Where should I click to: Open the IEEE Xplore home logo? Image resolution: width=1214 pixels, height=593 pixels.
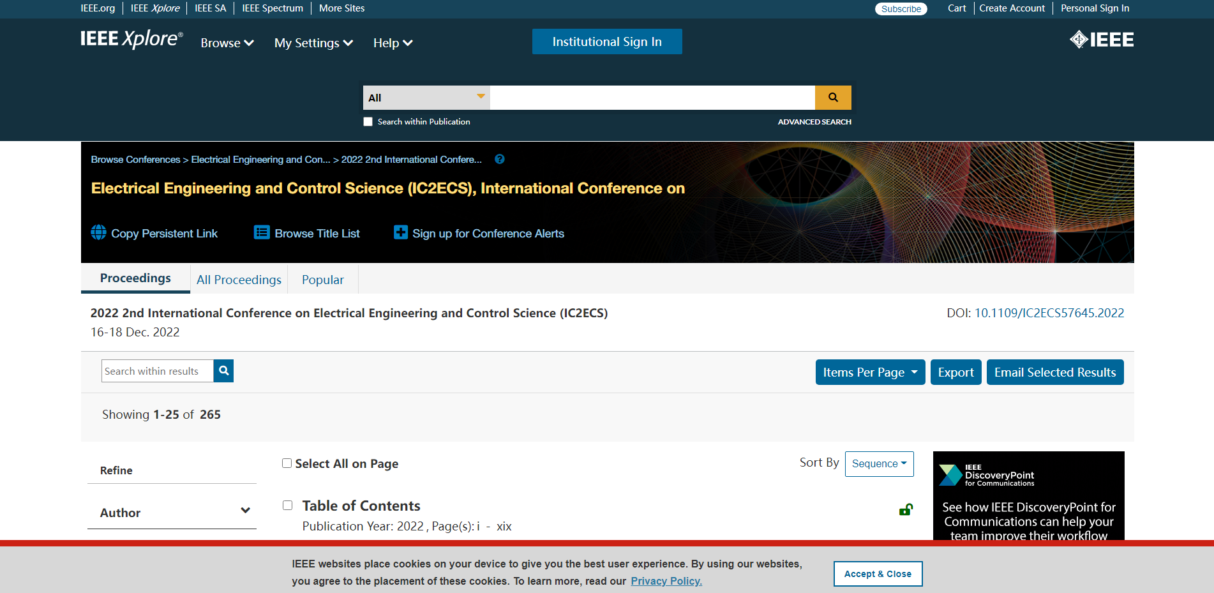[x=131, y=40]
